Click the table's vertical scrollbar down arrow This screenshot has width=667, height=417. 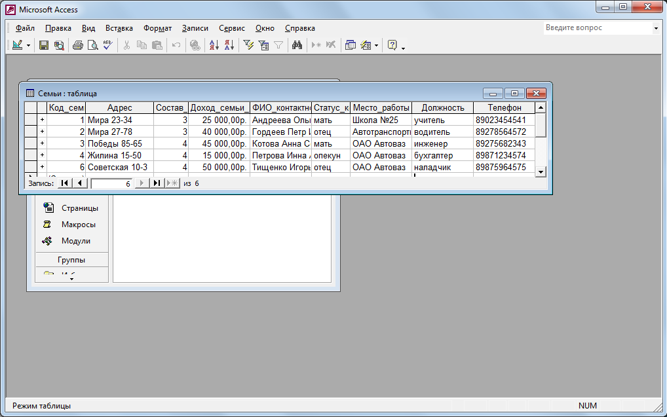click(541, 171)
